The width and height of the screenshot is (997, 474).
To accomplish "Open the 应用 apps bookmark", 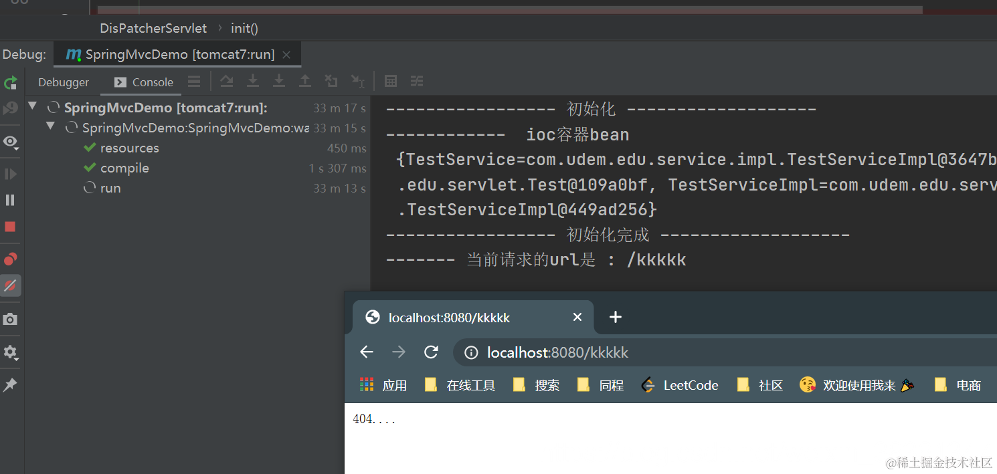I will [383, 385].
